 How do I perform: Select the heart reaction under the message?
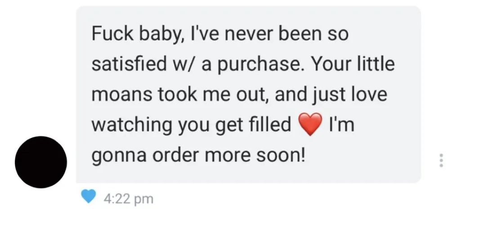(x=89, y=196)
